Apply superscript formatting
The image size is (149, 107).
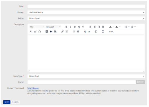pyautogui.click(x=35, y=31)
